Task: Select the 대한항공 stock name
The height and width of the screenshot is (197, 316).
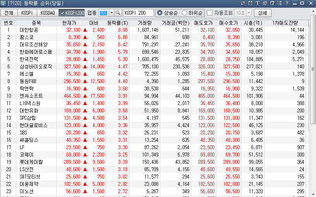Action: click(29, 30)
